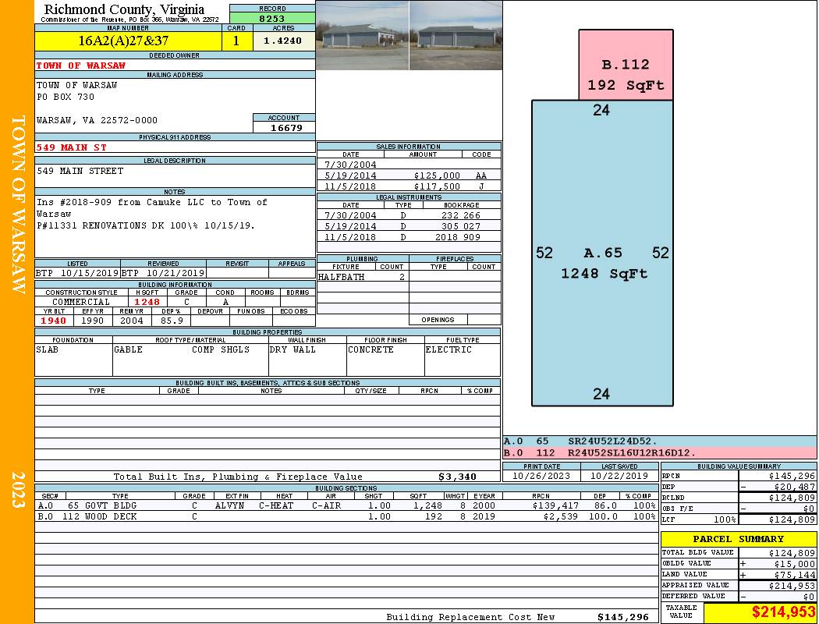The height and width of the screenshot is (624, 819).
Task: Click sketch code line R24U52SL16U12R16D12
Action: [x=632, y=452]
